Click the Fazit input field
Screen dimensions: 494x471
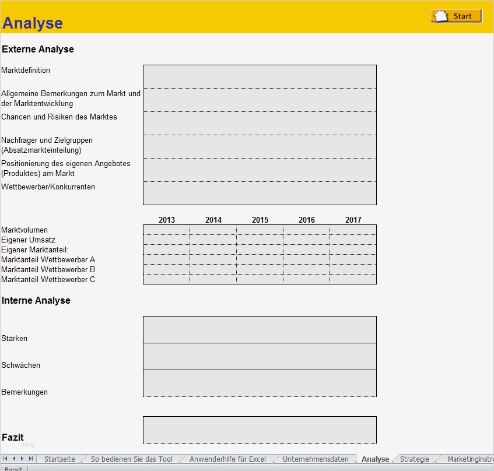[x=260, y=430]
